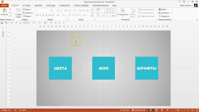Paste clipboard contents with the Вставить button

click(4, 13)
